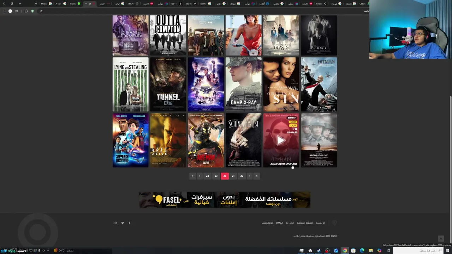Close the active browser tab

coord(86,4)
